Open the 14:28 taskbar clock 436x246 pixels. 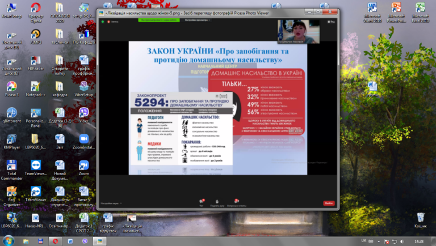point(419,241)
